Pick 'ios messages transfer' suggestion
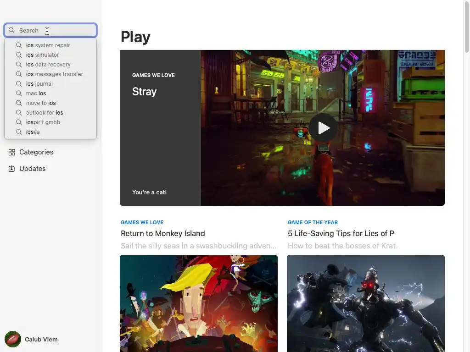Viewport: 470px width, 352px height. 50,74
